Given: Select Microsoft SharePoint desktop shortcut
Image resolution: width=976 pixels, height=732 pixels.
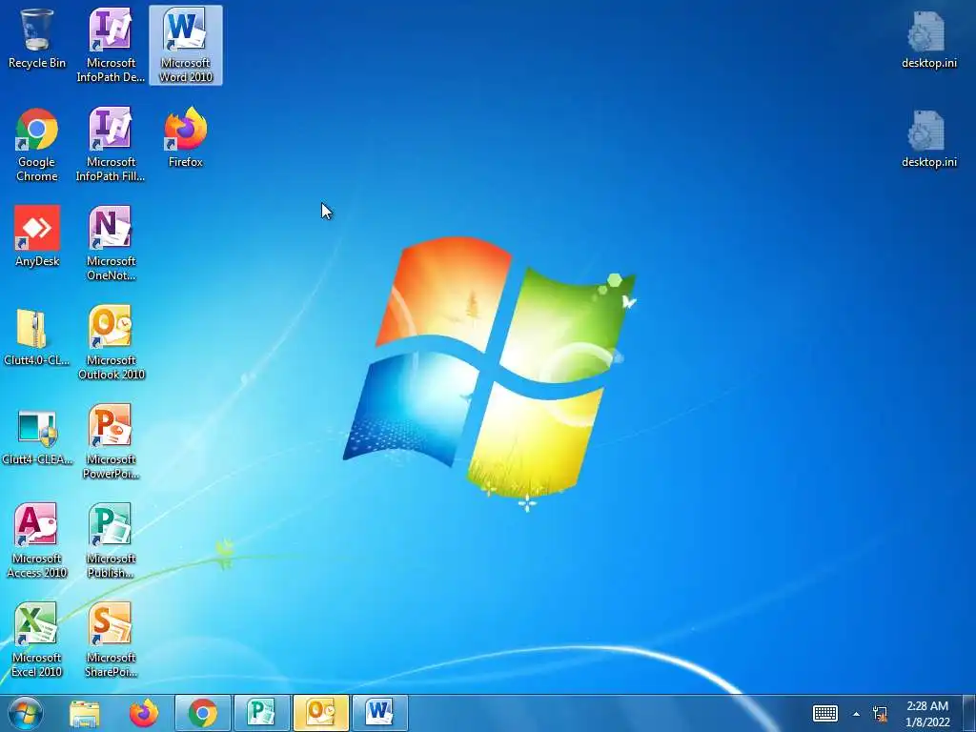Looking at the screenshot, I should [x=111, y=640].
